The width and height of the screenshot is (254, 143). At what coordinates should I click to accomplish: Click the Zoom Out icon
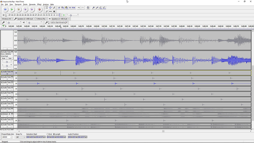point(97,8)
